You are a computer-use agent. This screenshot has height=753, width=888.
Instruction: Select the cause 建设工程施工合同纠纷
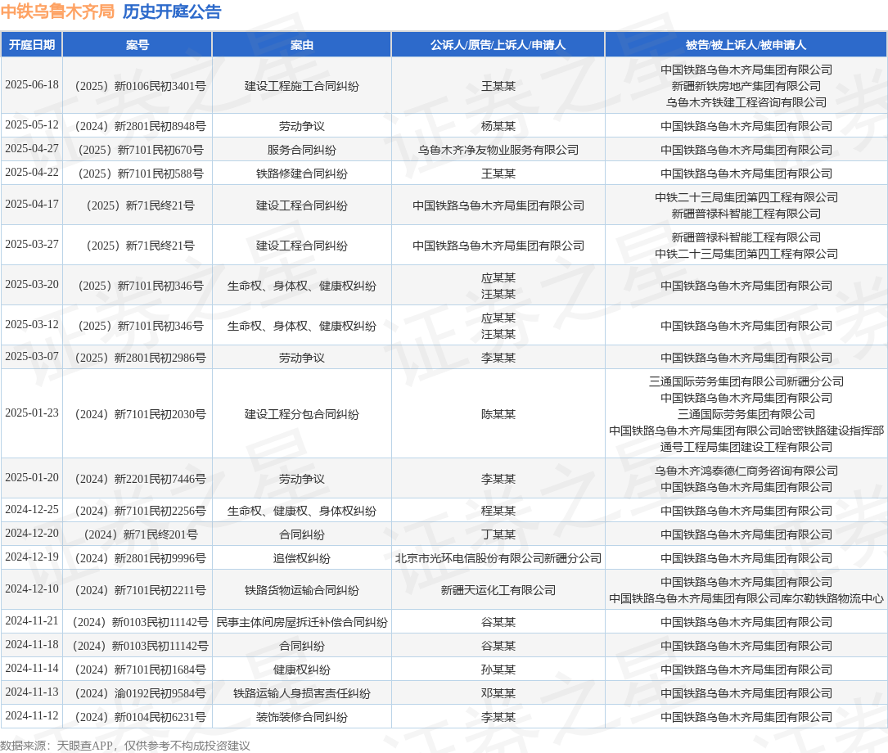pos(302,86)
